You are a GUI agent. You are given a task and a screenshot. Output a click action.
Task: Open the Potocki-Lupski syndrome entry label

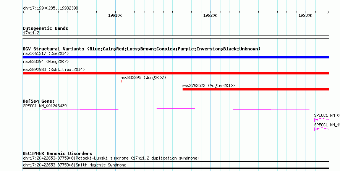click(111, 158)
